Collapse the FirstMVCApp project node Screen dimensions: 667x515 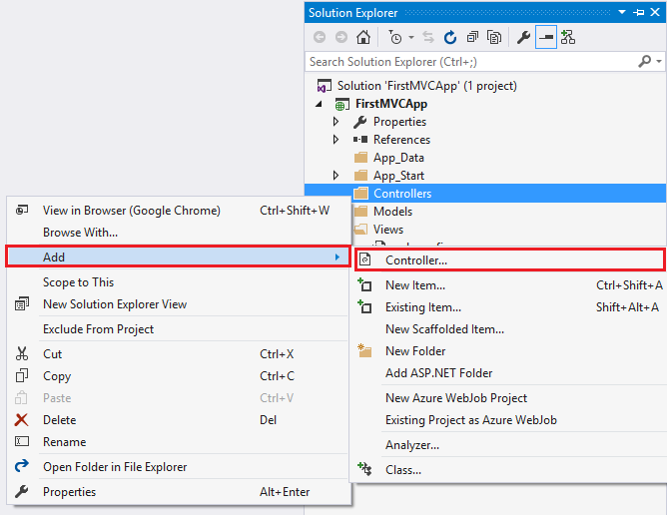coord(320,104)
